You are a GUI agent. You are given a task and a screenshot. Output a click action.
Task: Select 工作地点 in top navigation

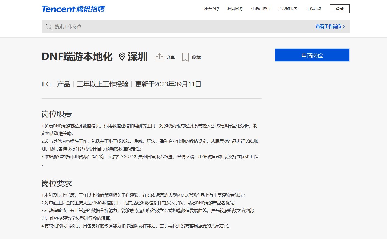[x=314, y=9]
